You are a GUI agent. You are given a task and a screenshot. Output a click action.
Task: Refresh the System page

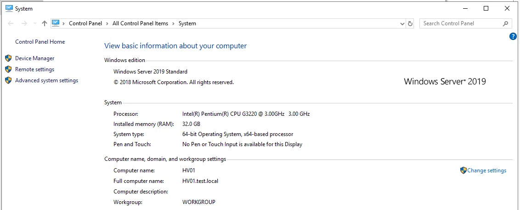(410, 23)
